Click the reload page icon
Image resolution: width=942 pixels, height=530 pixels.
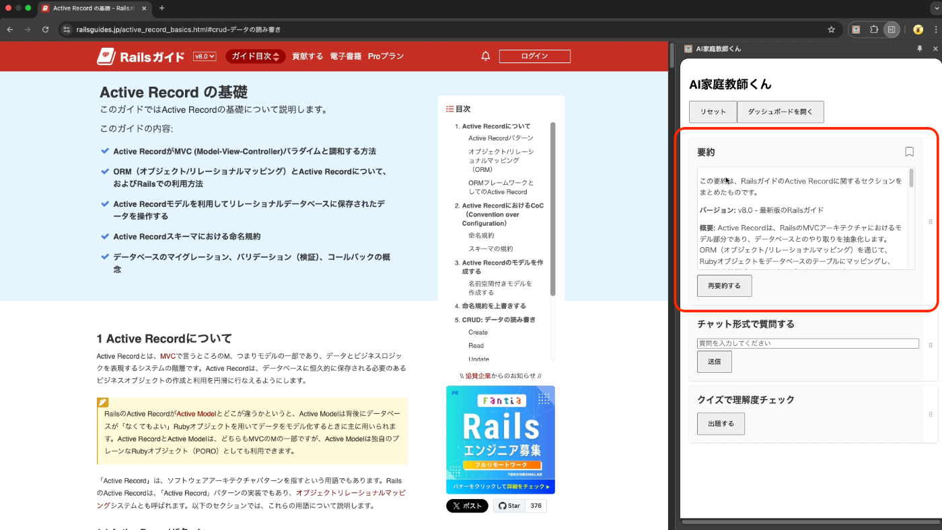tap(45, 30)
